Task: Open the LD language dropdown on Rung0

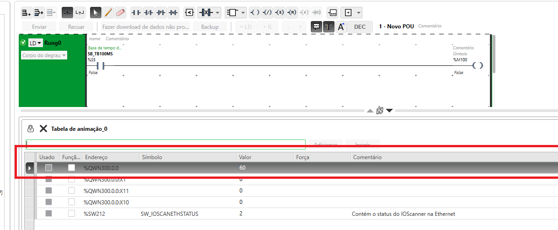Action: pos(35,43)
